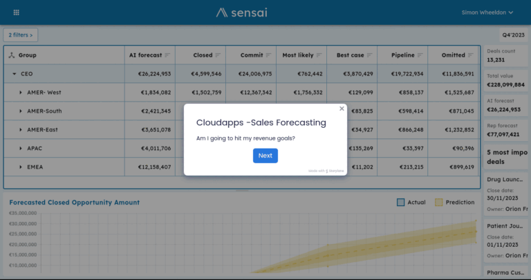Expand the AMER- West row
This screenshot has width=531, height=280.
[21, 93]
